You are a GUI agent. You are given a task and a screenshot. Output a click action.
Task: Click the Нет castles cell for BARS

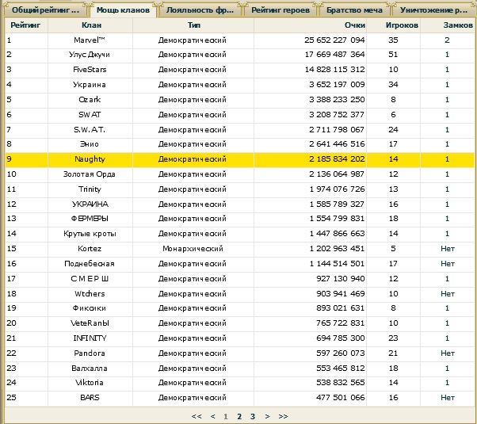tap(448, 398)
